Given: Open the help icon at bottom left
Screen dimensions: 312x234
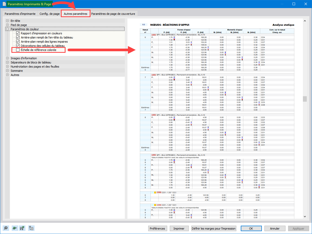Looking at the screenshot, I should [6, 228].
